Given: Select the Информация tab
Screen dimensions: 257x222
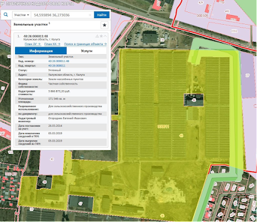Looking at the screenshot, I should tap(41, 51).
